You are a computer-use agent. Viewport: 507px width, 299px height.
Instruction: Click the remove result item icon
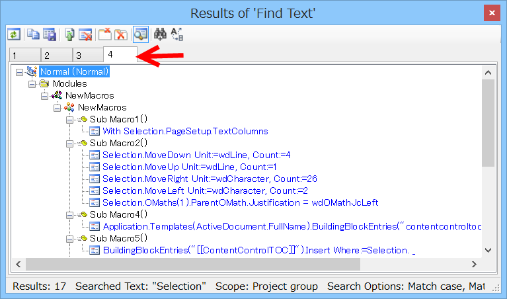85,34
